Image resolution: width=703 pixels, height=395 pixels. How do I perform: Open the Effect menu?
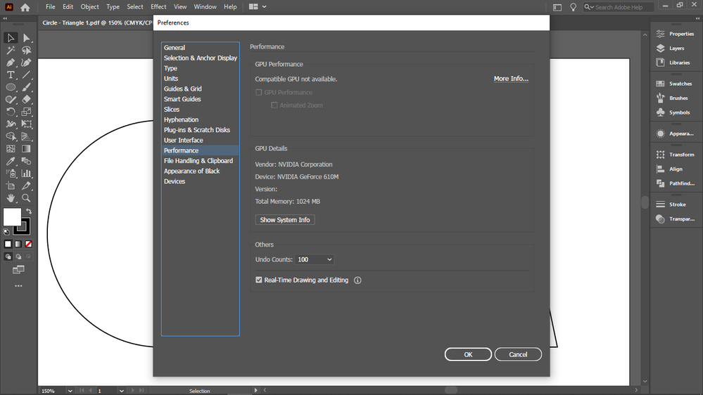click(x=158, y=7)
